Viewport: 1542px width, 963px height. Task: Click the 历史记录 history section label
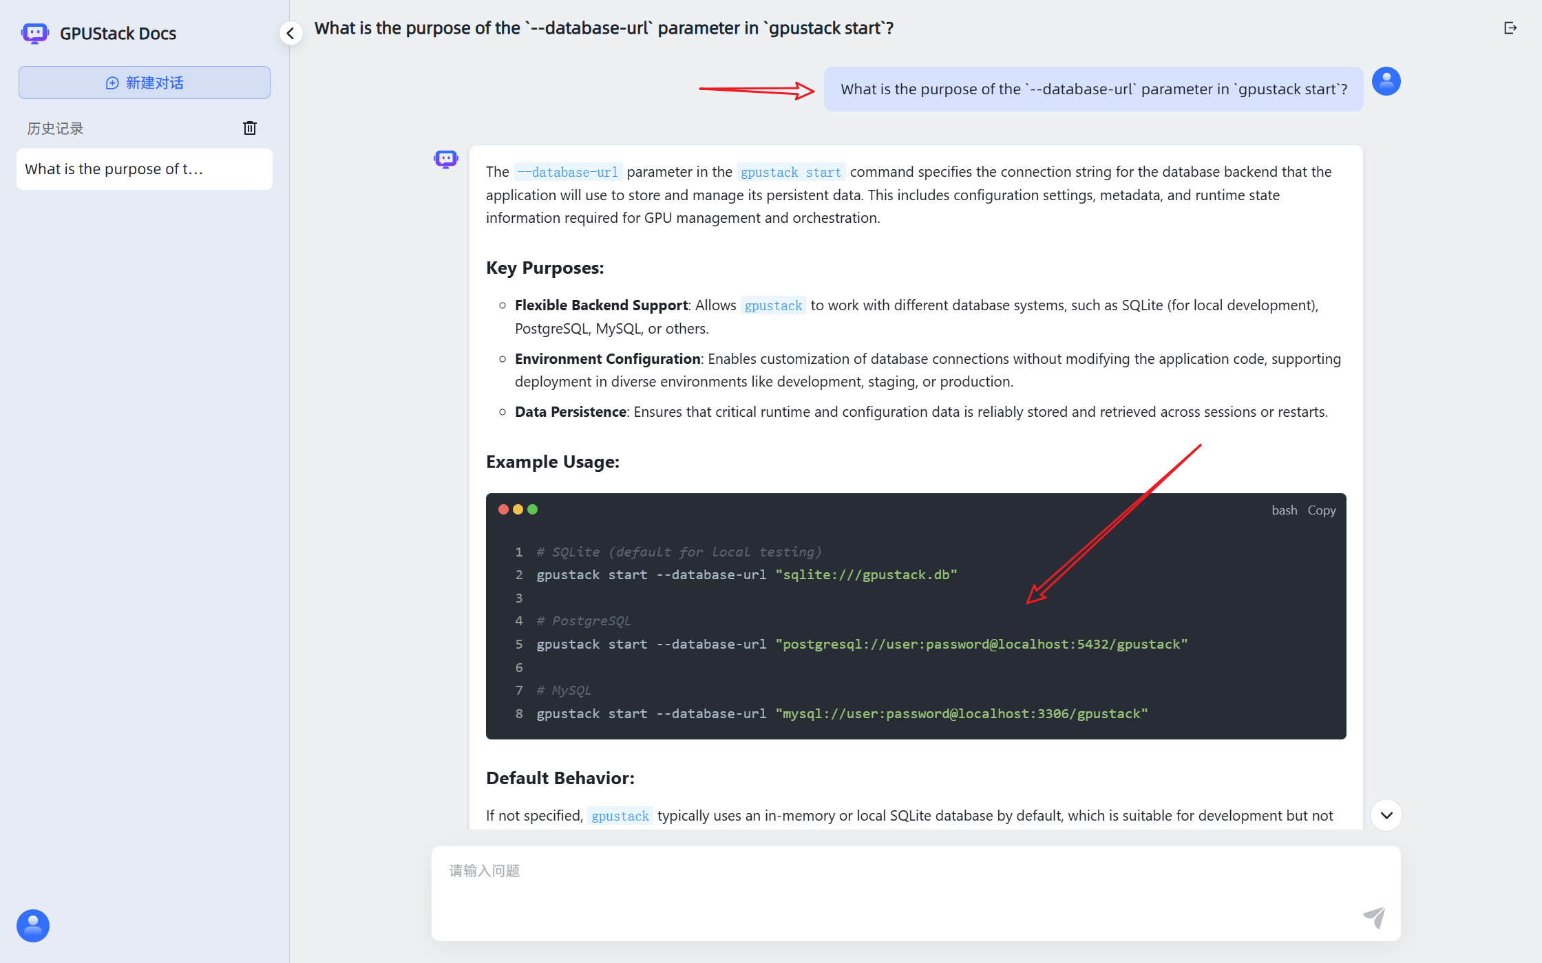pyautogui.click(x=55, y=129)
